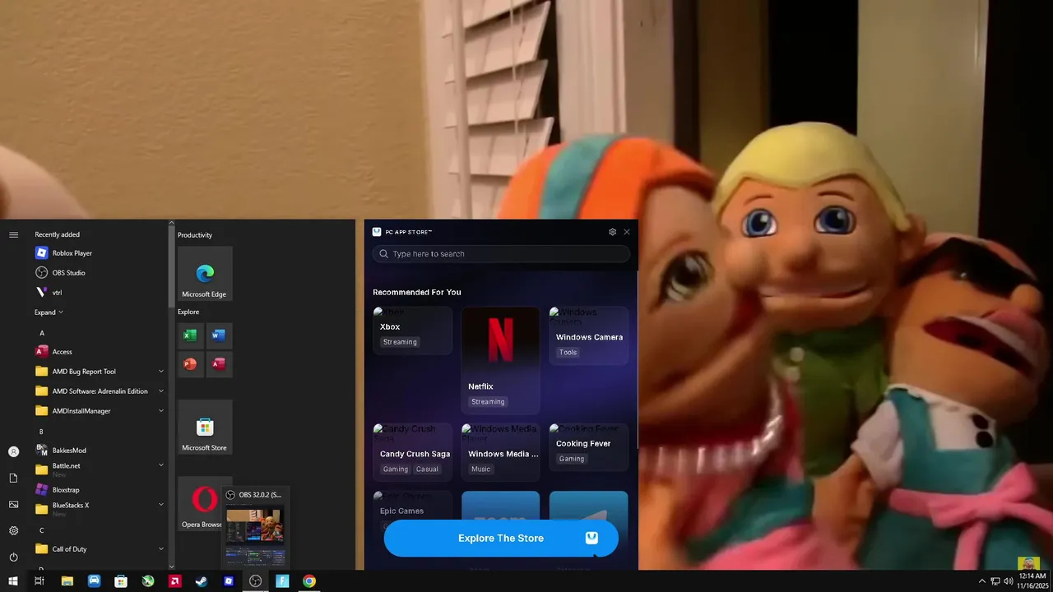Screen dimensions: 1053x592
Task: Switch to OBS Studio on the taskbar
Action: (x=256, y=581)
